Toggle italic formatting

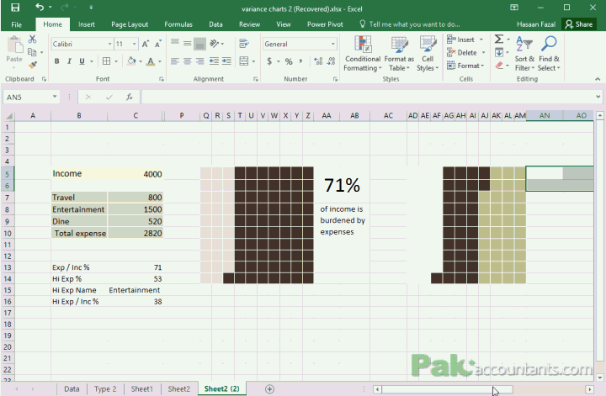(x=69, y=61)
